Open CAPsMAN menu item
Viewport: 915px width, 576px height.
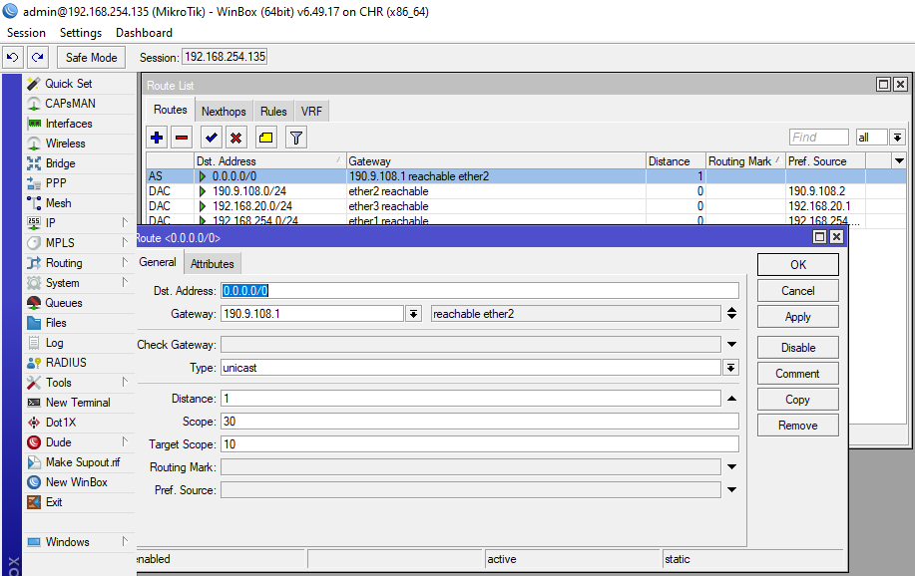70,104
